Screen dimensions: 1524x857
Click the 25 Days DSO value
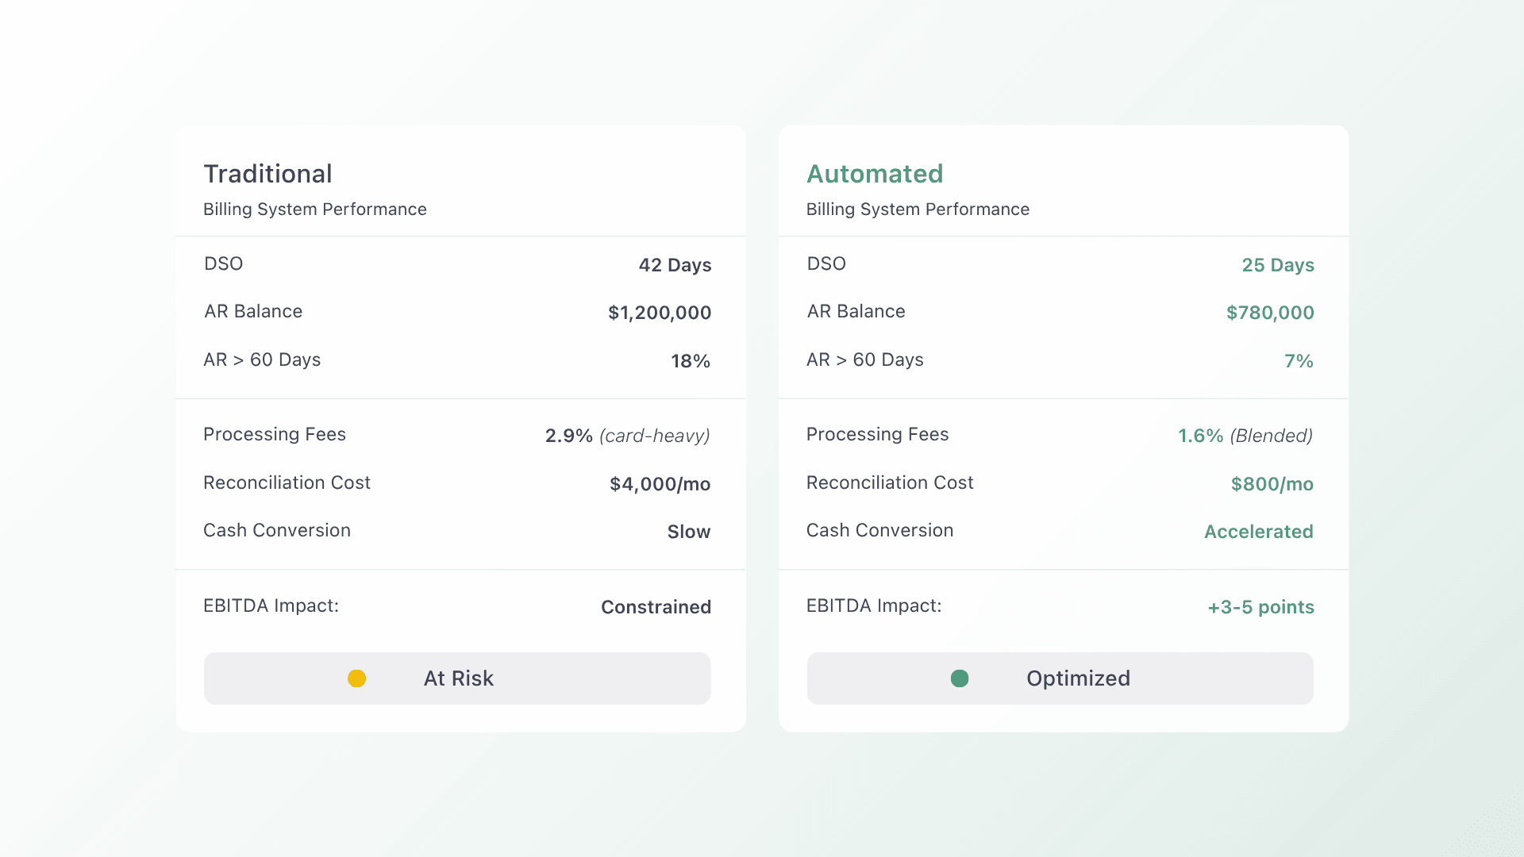click(x=1277, y=265)
